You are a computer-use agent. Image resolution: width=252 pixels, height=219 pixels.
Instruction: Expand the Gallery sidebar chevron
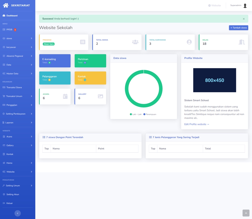(31, 145)
